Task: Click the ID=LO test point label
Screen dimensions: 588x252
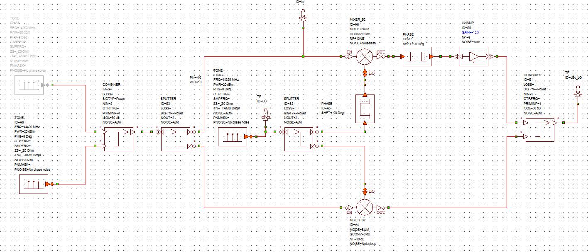Action: point(261,101)
